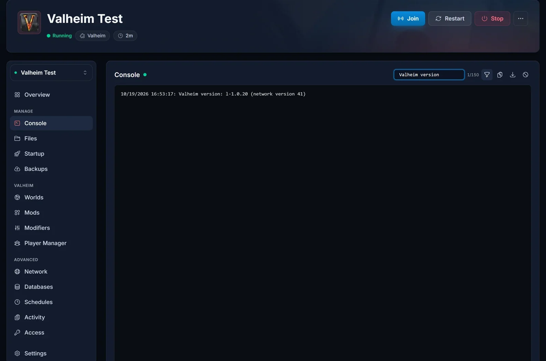Open Player Manager
Viewport: 546px width, 361px height.
pos(51,243)
